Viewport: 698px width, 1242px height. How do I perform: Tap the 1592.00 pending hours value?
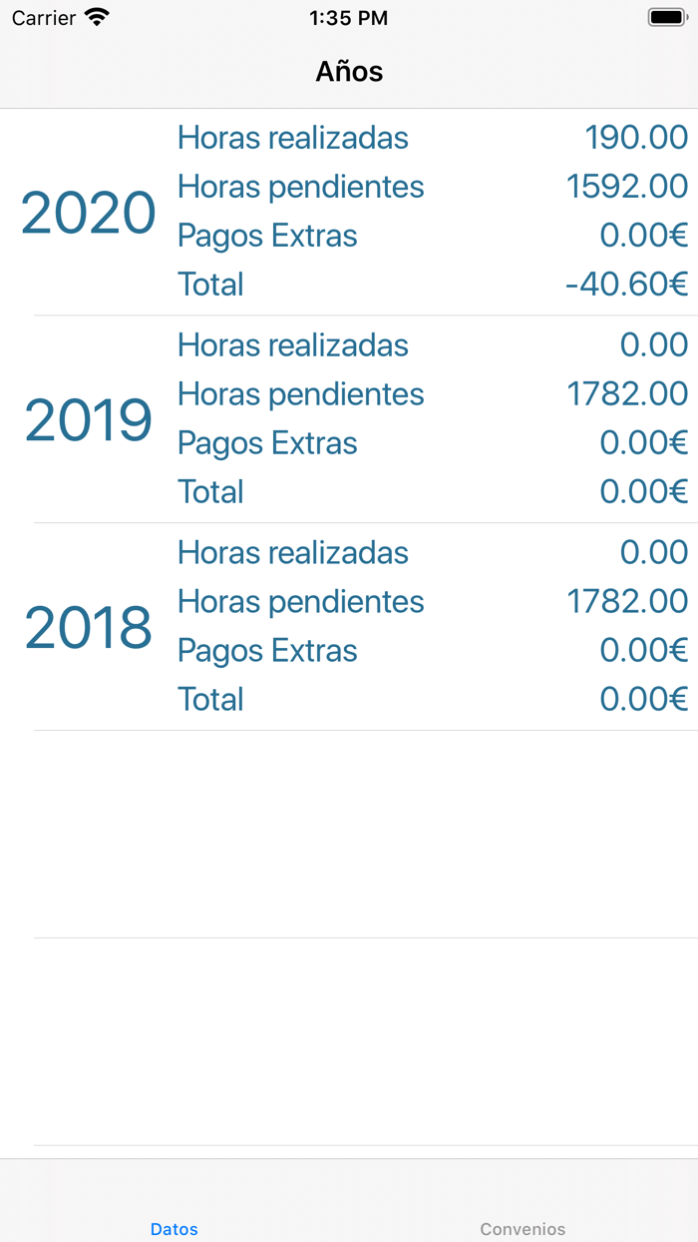tap(628, 187)
